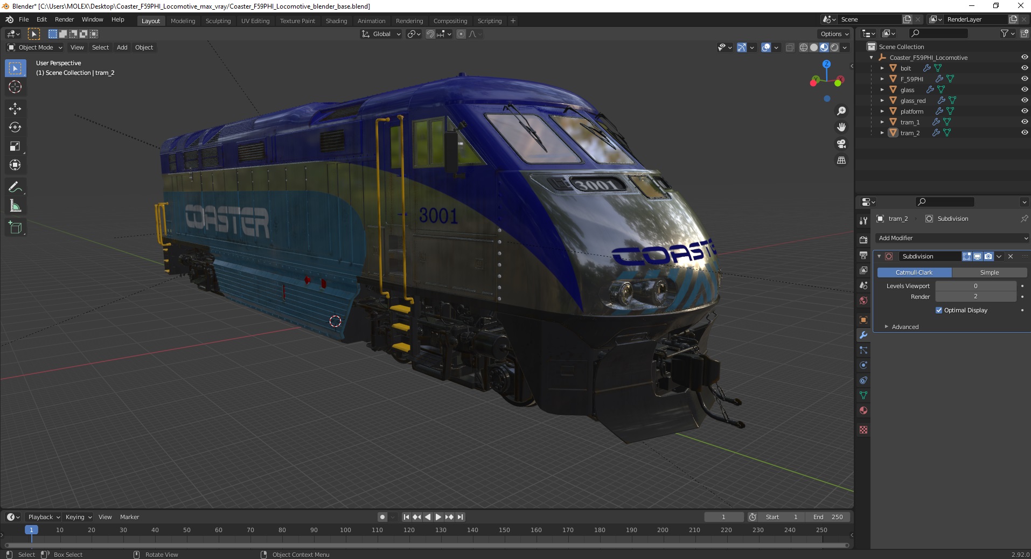1031x559 pixels.
Task: Click the pan view hand icon
Action: (x=841, y=128)
